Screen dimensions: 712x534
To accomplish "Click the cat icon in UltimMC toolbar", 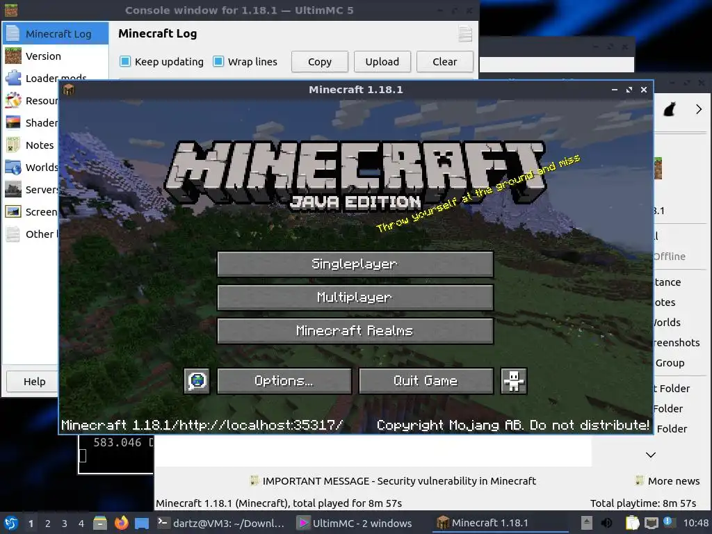I will coord(670,109).
